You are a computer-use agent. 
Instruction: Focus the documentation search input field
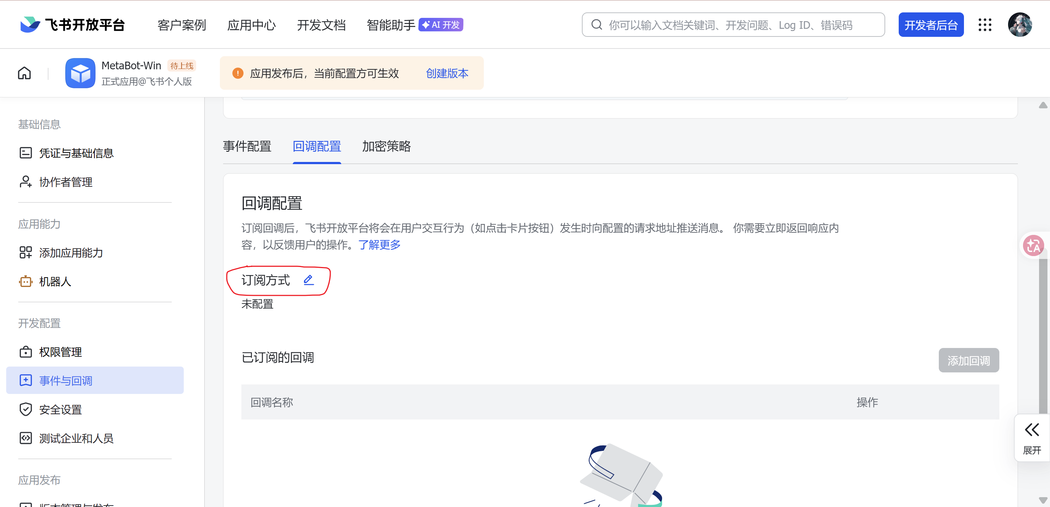tap(734, 25)
